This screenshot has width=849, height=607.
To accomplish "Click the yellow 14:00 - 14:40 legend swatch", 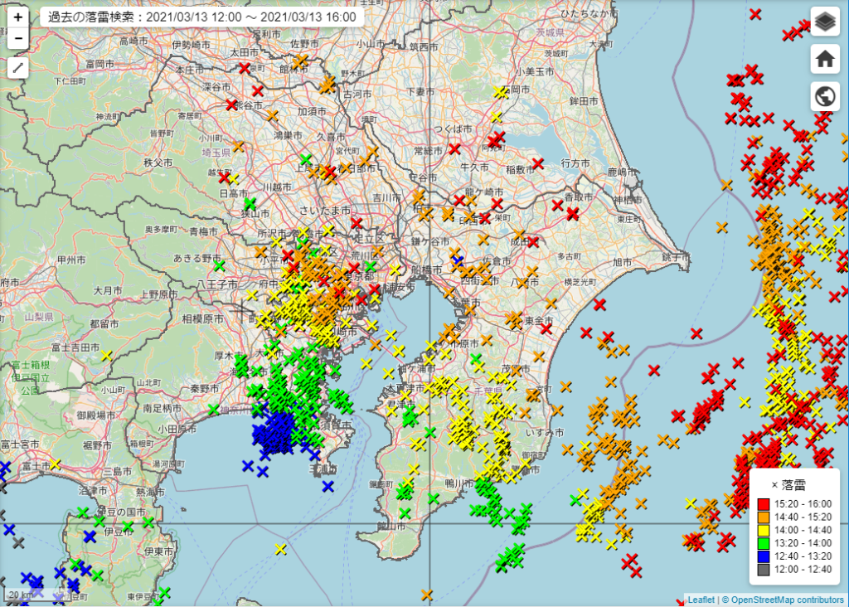I will [764, 530].
